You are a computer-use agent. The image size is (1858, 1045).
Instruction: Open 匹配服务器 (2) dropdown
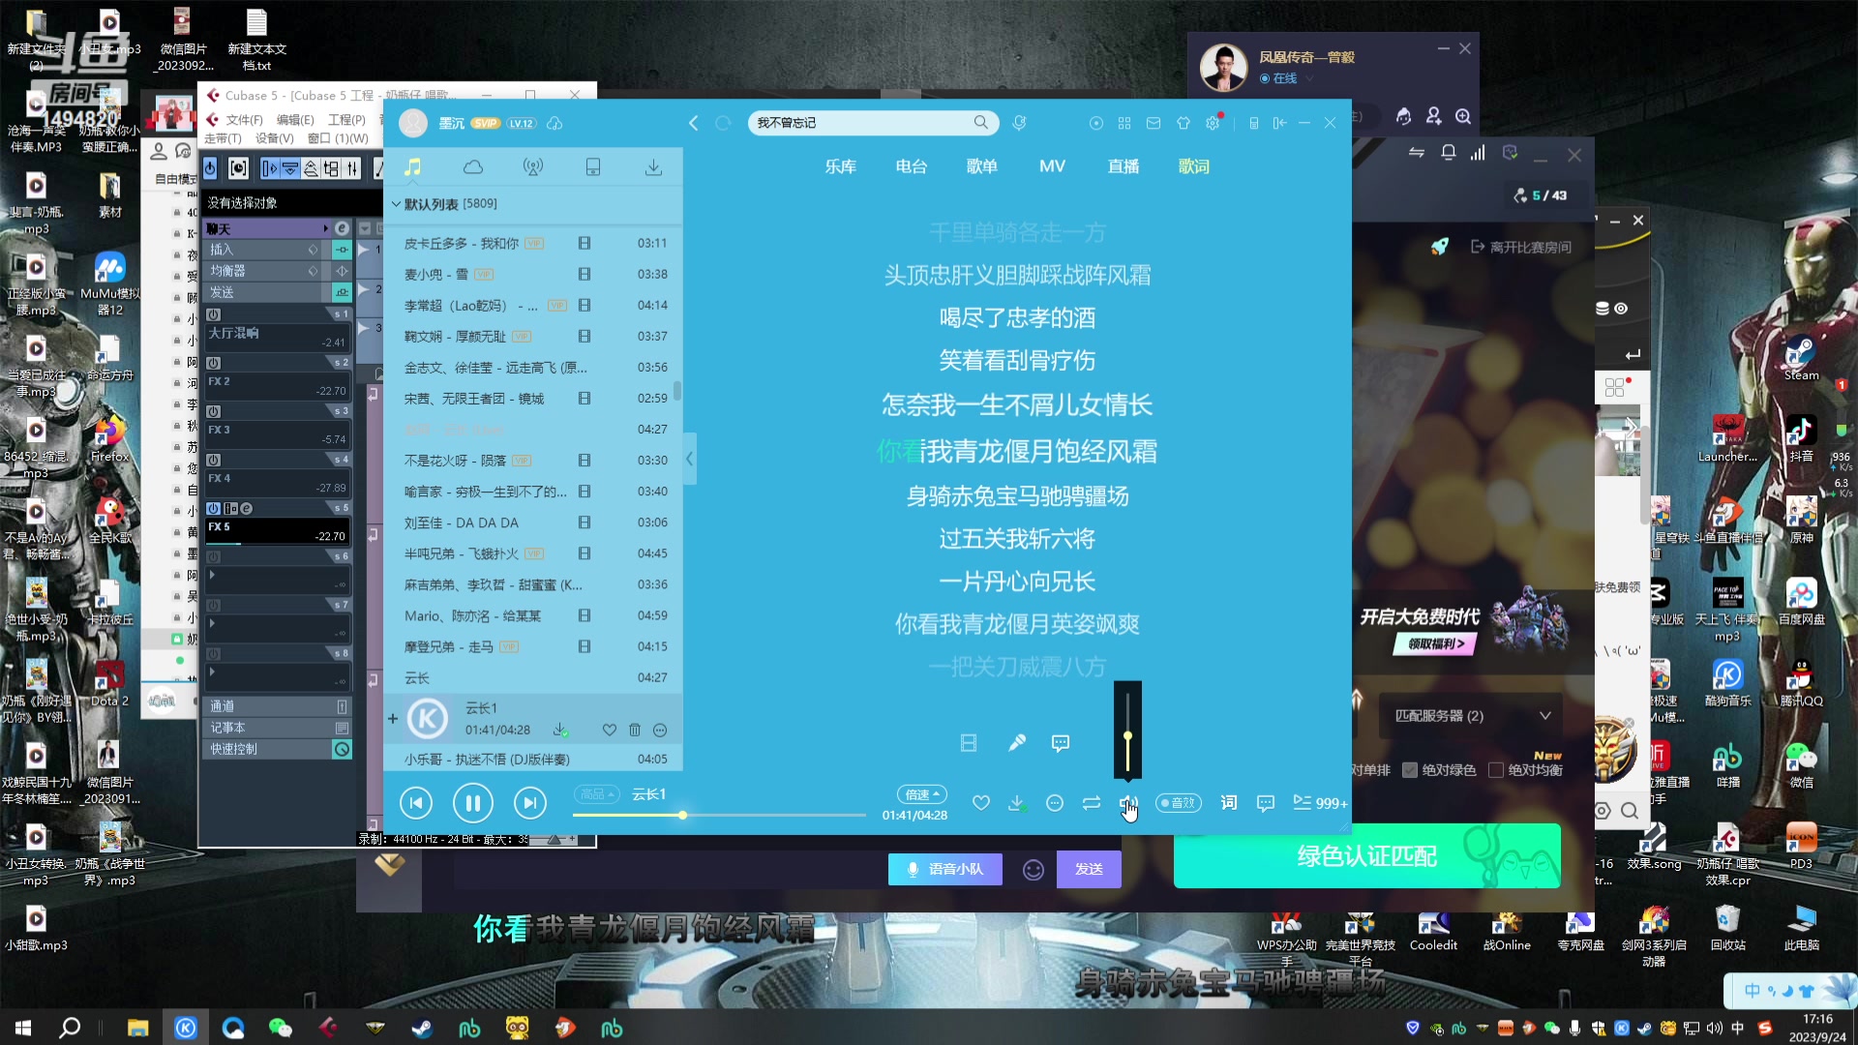click(1471, 716)
